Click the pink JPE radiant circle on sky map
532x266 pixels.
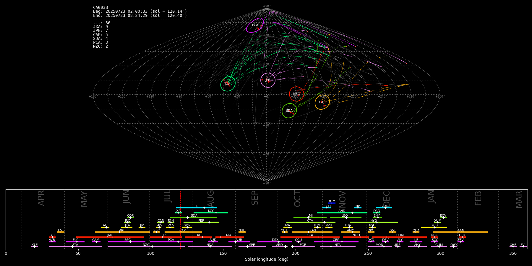coord(268,80)
